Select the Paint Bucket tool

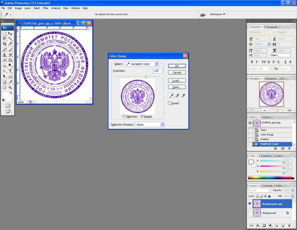coord(10,60)
